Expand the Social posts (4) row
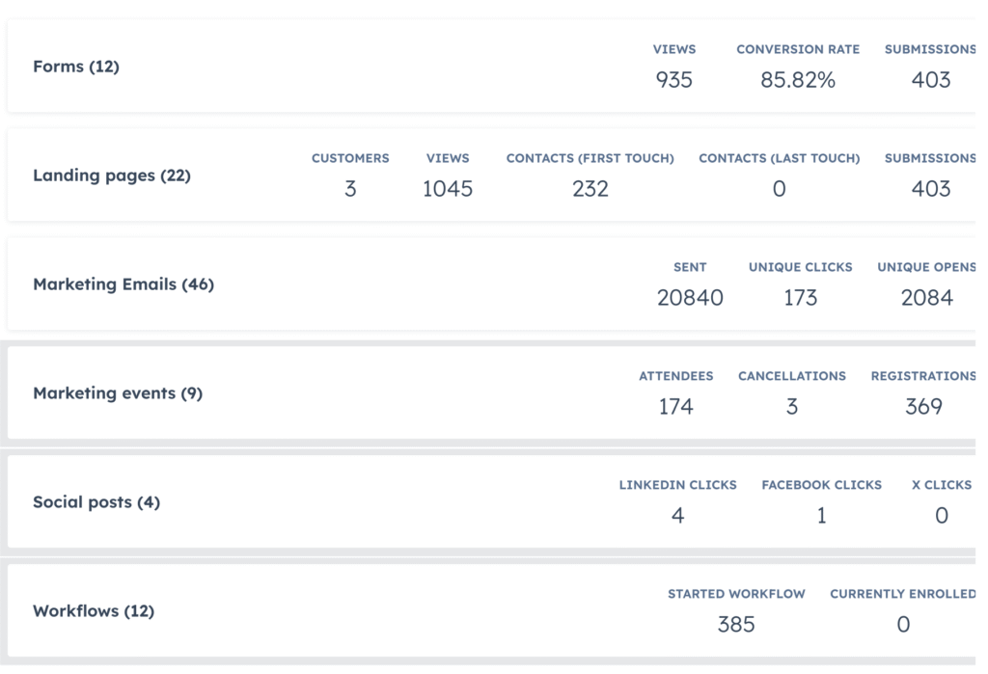This screenshot has height=674, width=988. (x=96, y=502)
